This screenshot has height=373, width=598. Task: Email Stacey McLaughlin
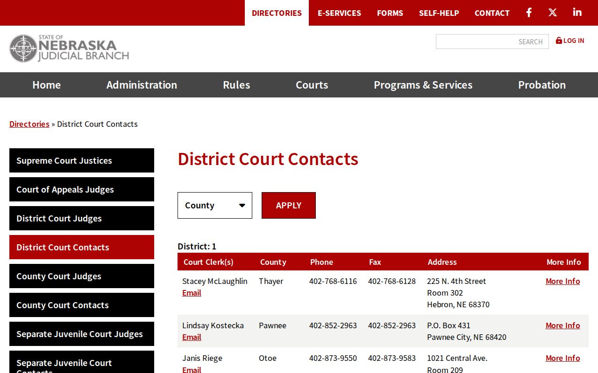(192, 293)
